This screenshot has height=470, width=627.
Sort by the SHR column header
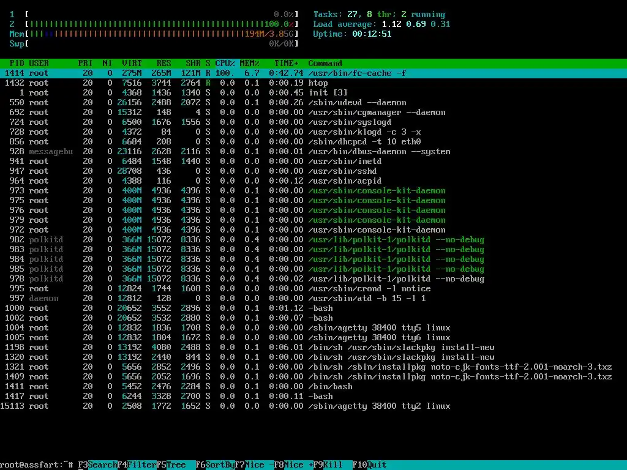click(x=193, y=63)
